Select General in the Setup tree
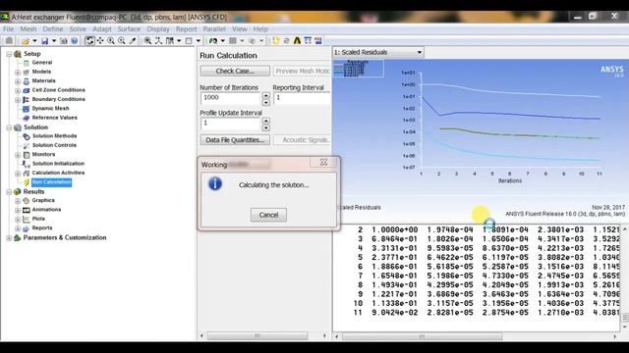 [42, 63]
